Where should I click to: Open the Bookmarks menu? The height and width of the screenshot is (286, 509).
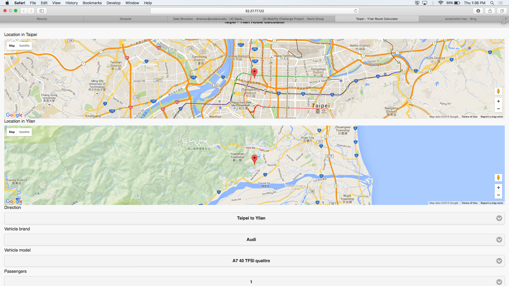(92, 3)
